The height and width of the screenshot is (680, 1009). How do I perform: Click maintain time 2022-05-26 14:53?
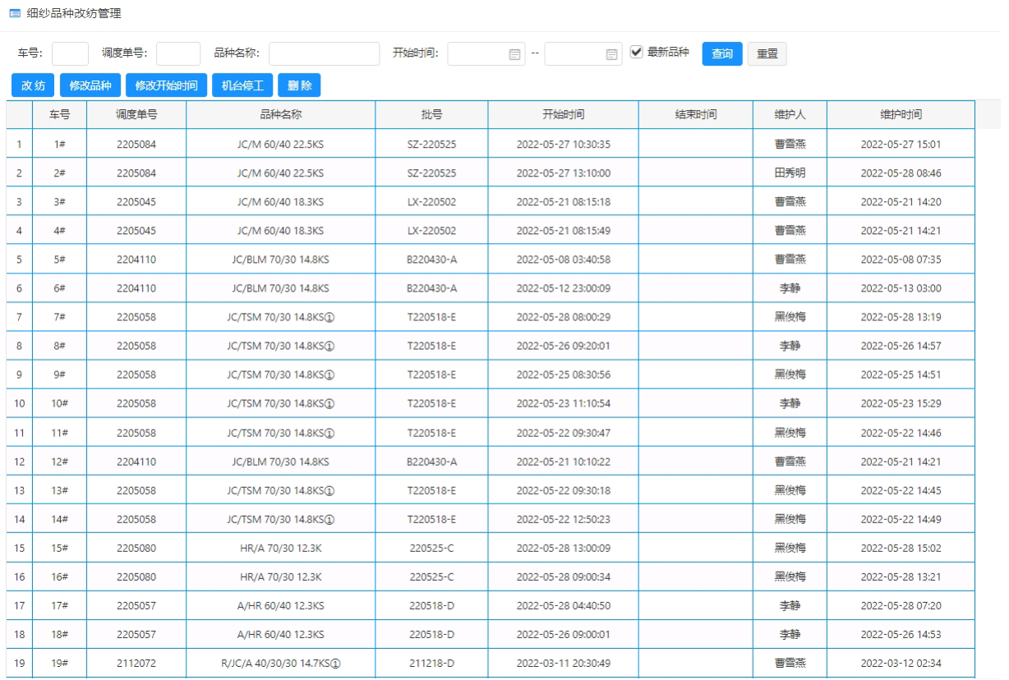(x=901, y=634)
